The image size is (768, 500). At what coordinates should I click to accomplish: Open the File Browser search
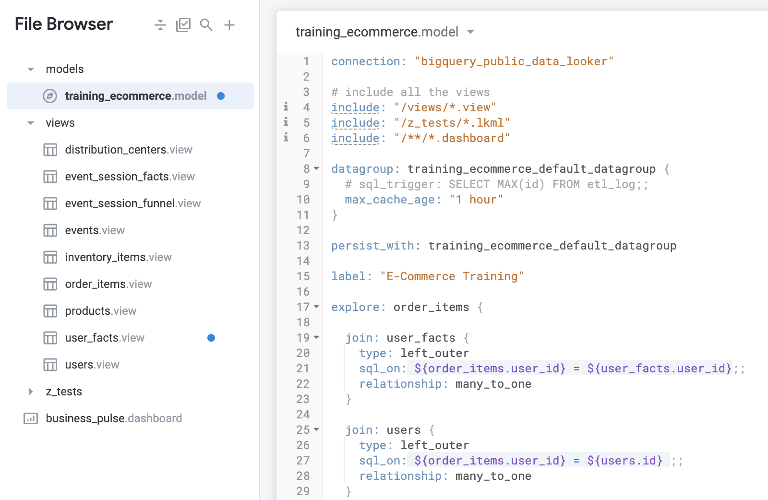(x=206, y=24)
